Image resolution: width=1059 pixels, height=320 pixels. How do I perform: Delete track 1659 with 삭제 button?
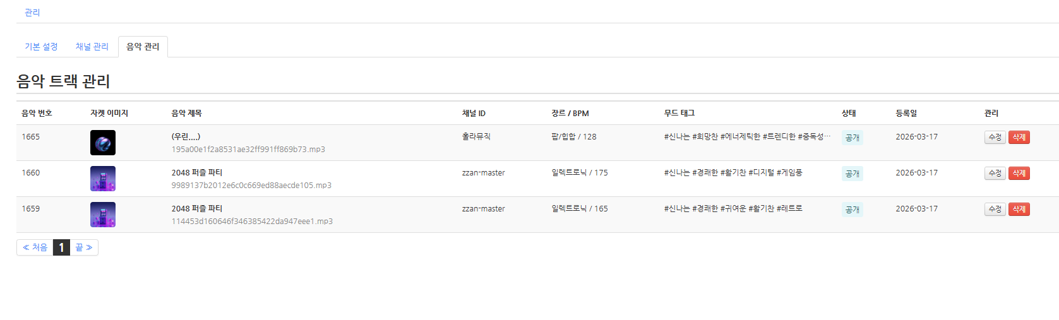pos(1019,209)
